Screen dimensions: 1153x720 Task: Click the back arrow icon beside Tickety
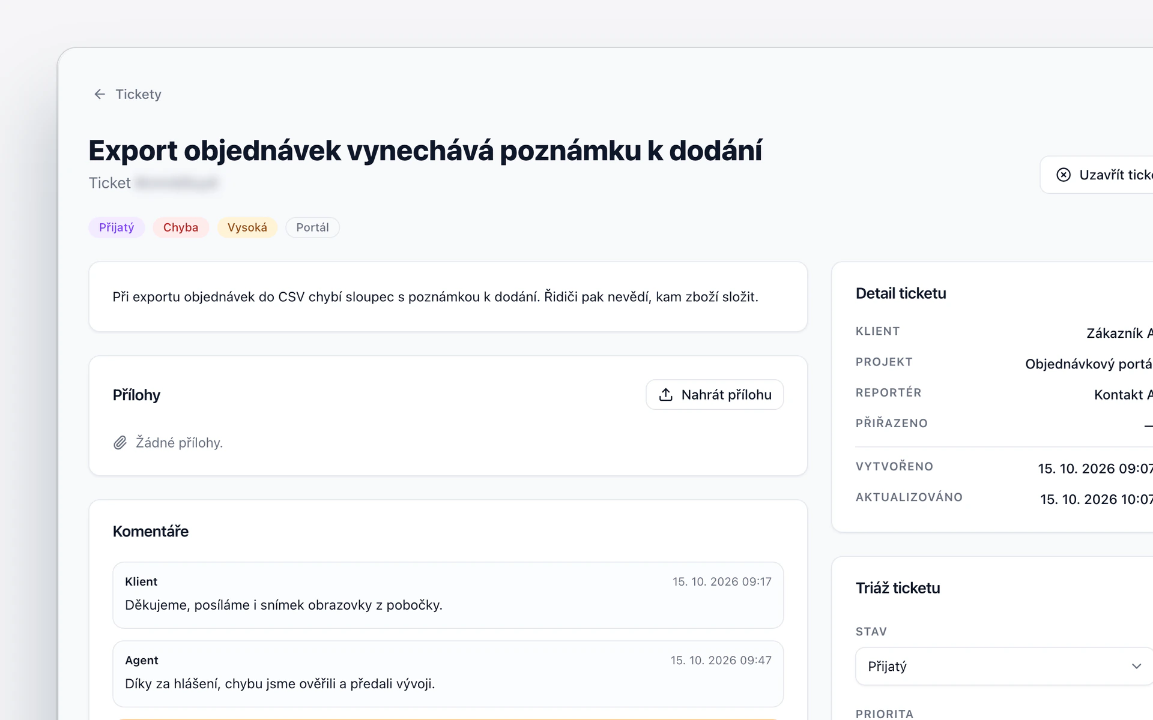click(x=100, y=94)
